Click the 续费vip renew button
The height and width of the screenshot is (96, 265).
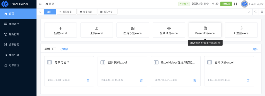(x=226, y=4)
